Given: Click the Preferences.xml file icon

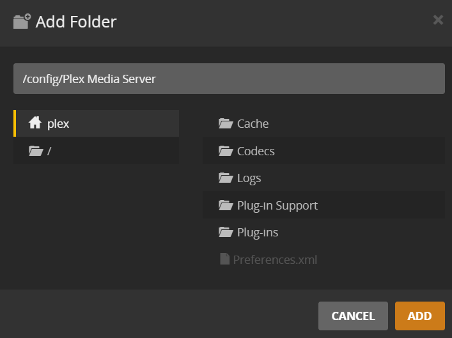Looking at the screenshot, I should [224, 259].
